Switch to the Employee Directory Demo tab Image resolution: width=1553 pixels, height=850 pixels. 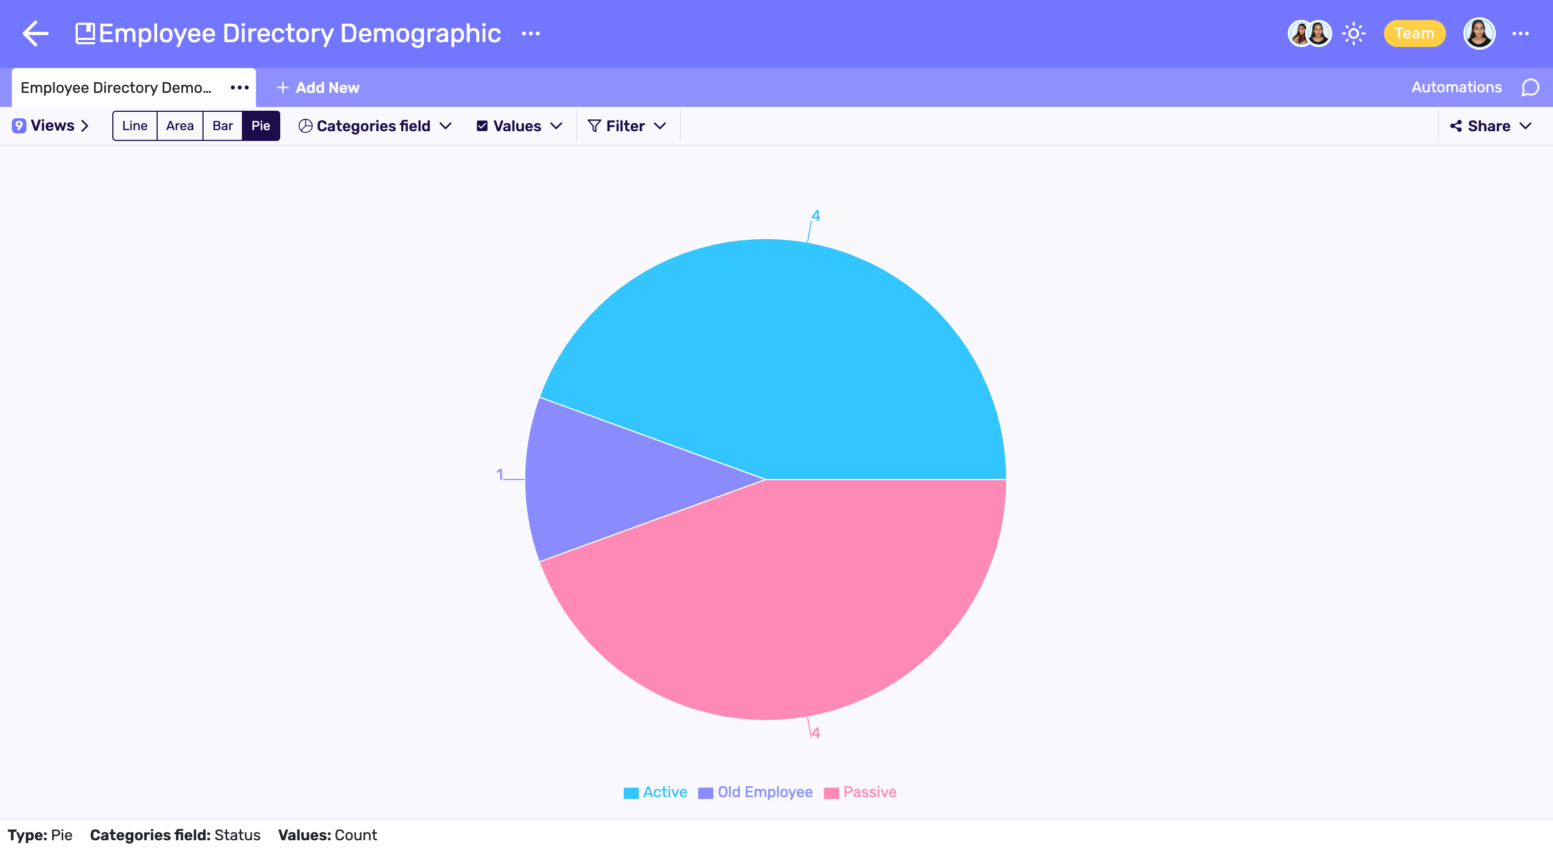tap(118, 87)
